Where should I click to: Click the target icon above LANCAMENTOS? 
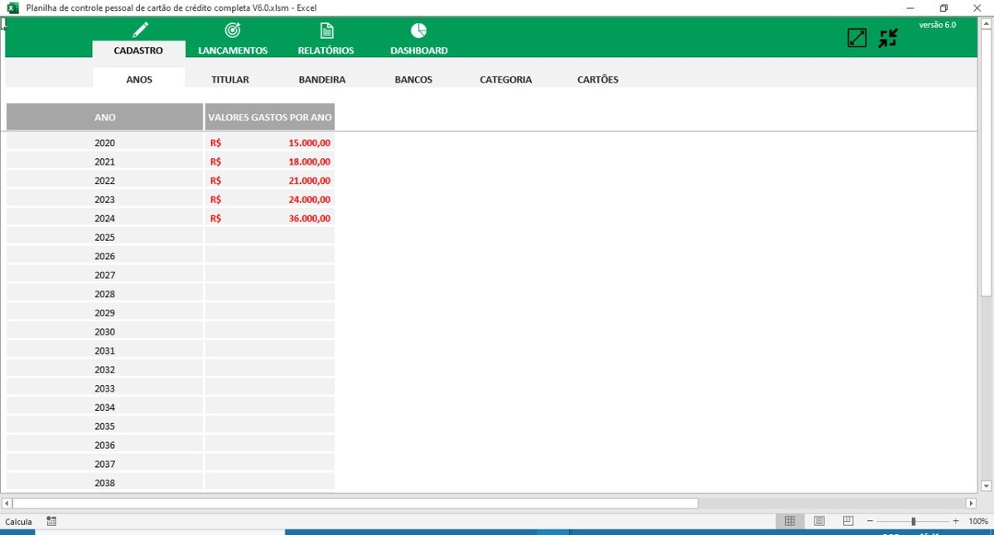[233, 31]
